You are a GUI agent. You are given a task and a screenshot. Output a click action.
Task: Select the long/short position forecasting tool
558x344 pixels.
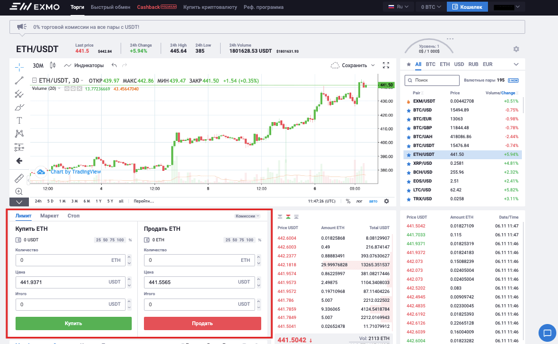tap(19, 147)
